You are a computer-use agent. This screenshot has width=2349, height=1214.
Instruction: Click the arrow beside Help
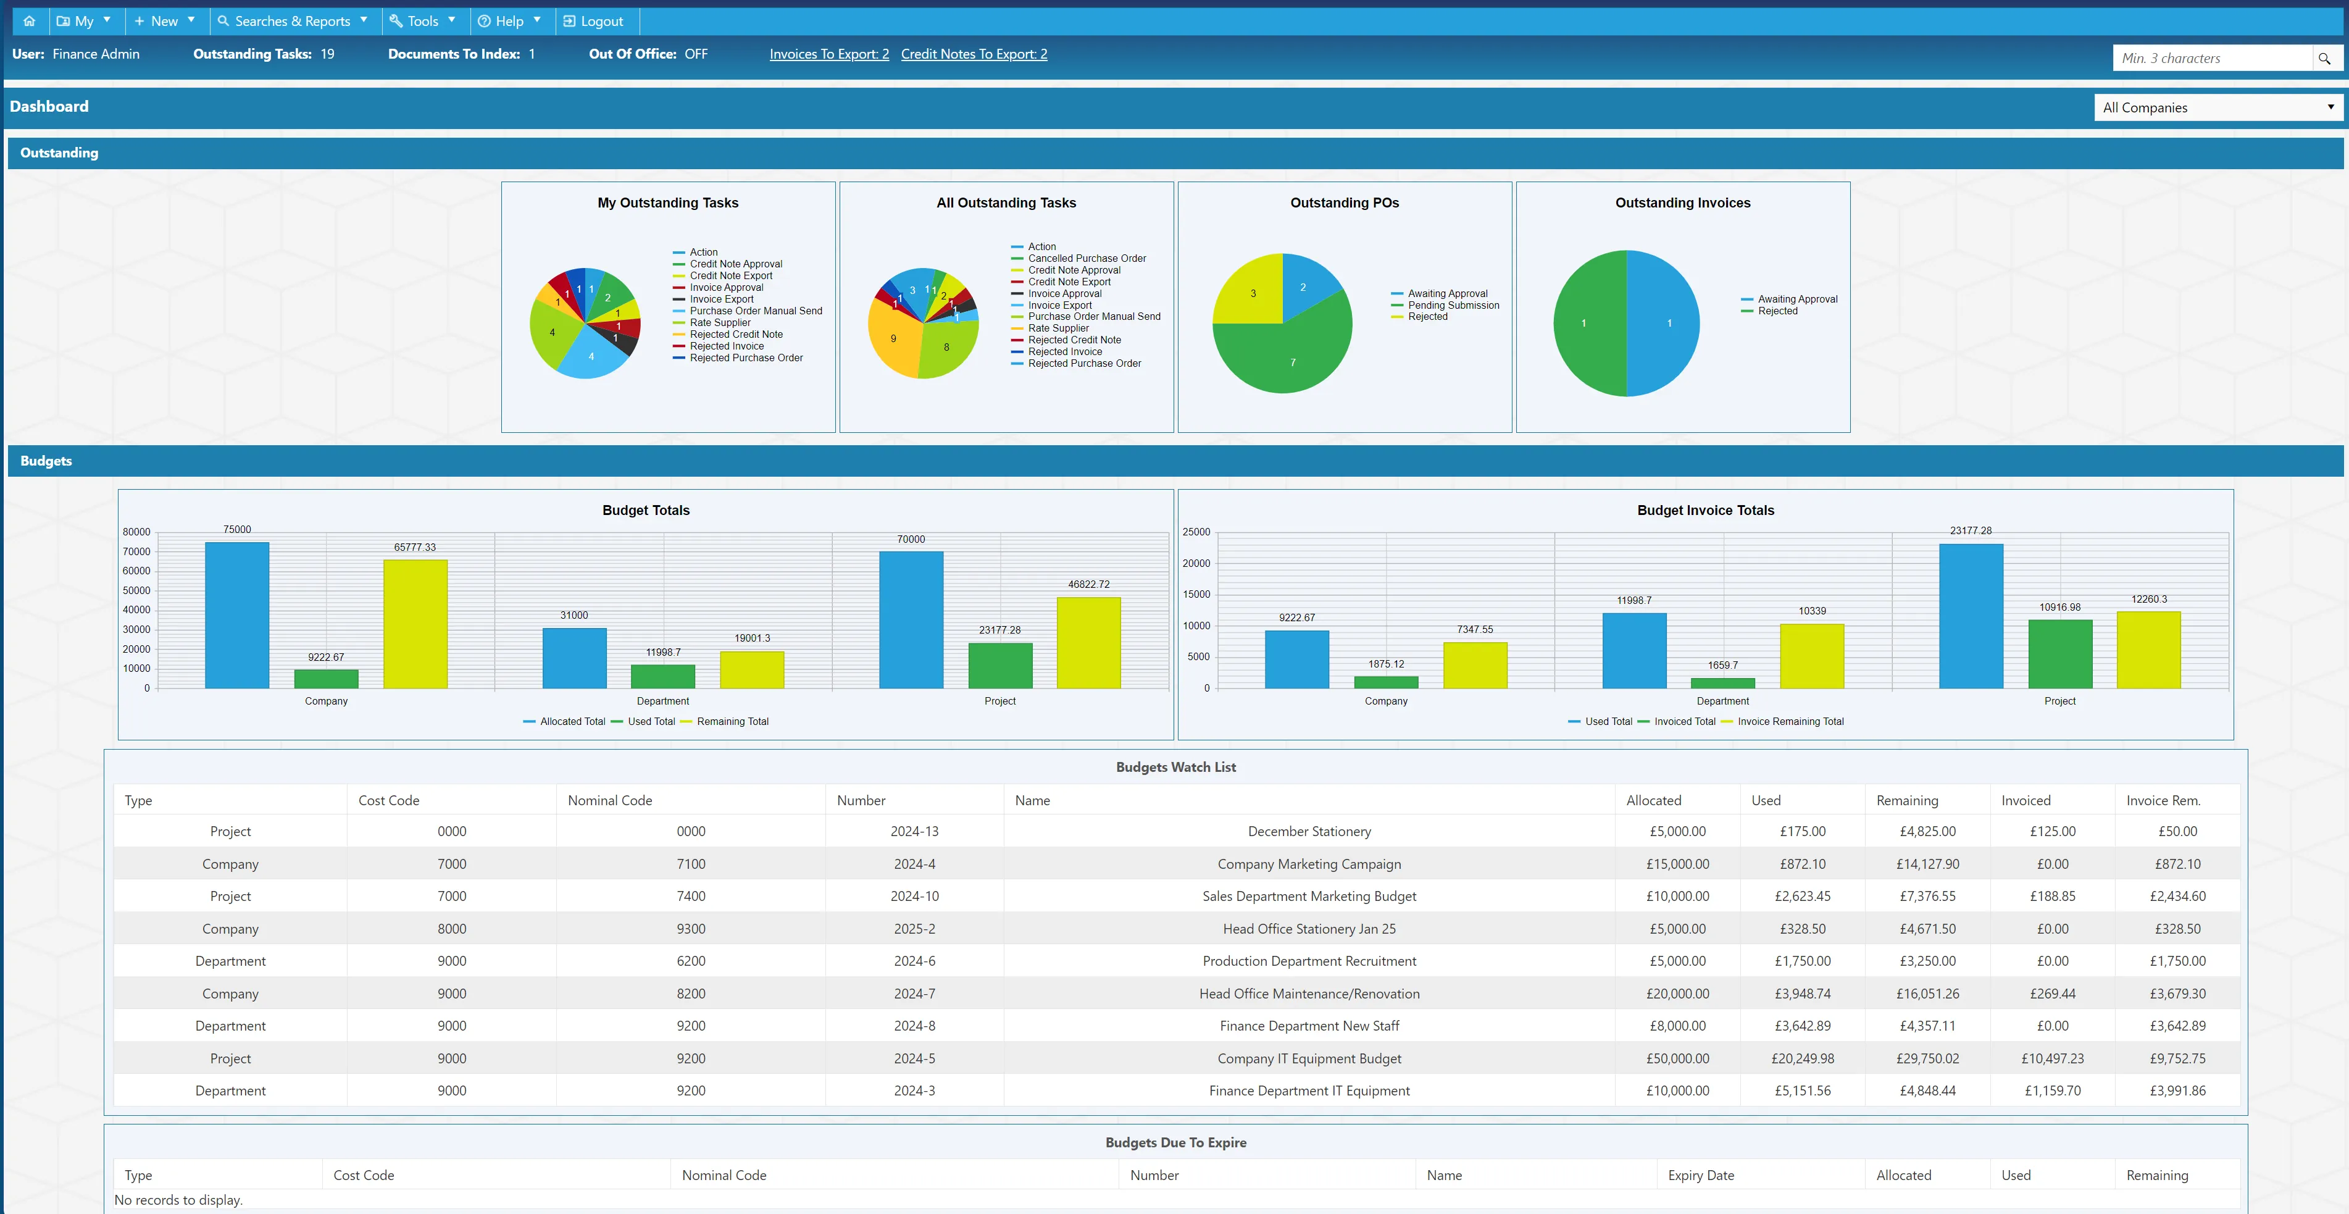pyautogui.click(x=537, y=19)
